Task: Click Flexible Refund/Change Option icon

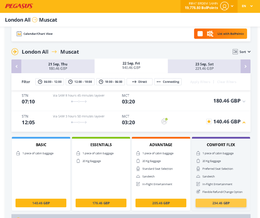Action: [x=198, y=192]
